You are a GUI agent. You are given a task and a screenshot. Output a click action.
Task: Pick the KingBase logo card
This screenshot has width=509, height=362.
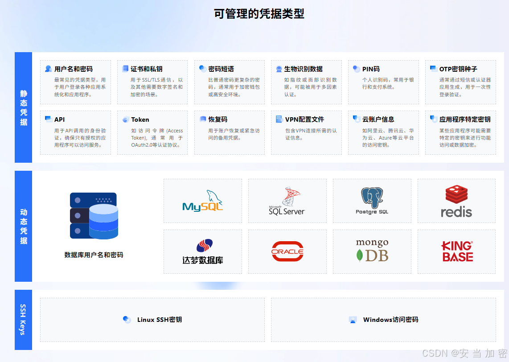[456, 251]
